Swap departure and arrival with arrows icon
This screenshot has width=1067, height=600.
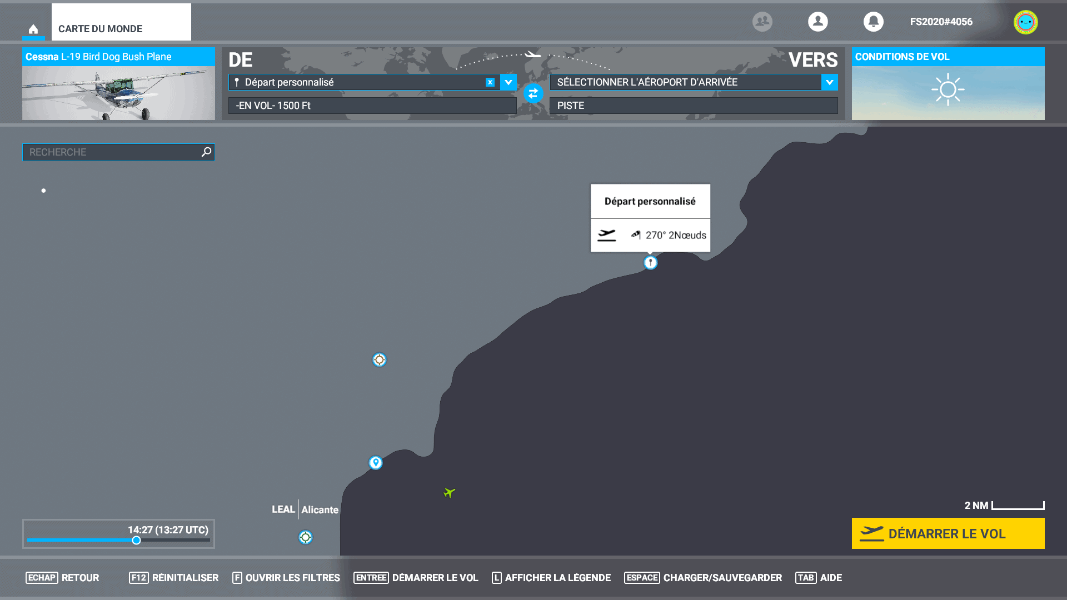[x=533, y=93]
